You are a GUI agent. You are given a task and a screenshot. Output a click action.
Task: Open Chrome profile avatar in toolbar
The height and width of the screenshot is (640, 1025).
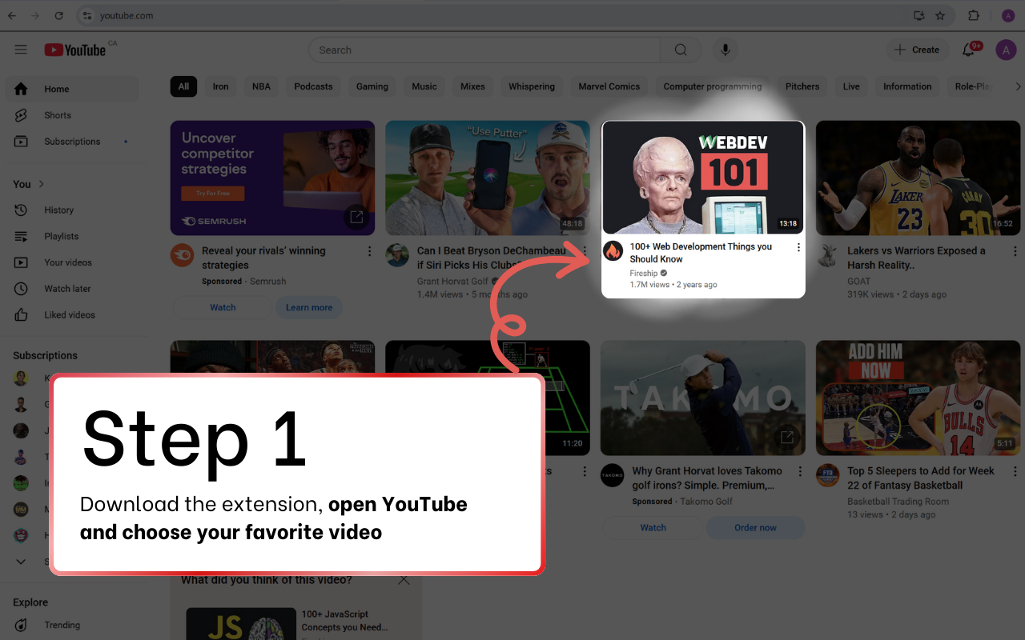tap(1007, 15)
